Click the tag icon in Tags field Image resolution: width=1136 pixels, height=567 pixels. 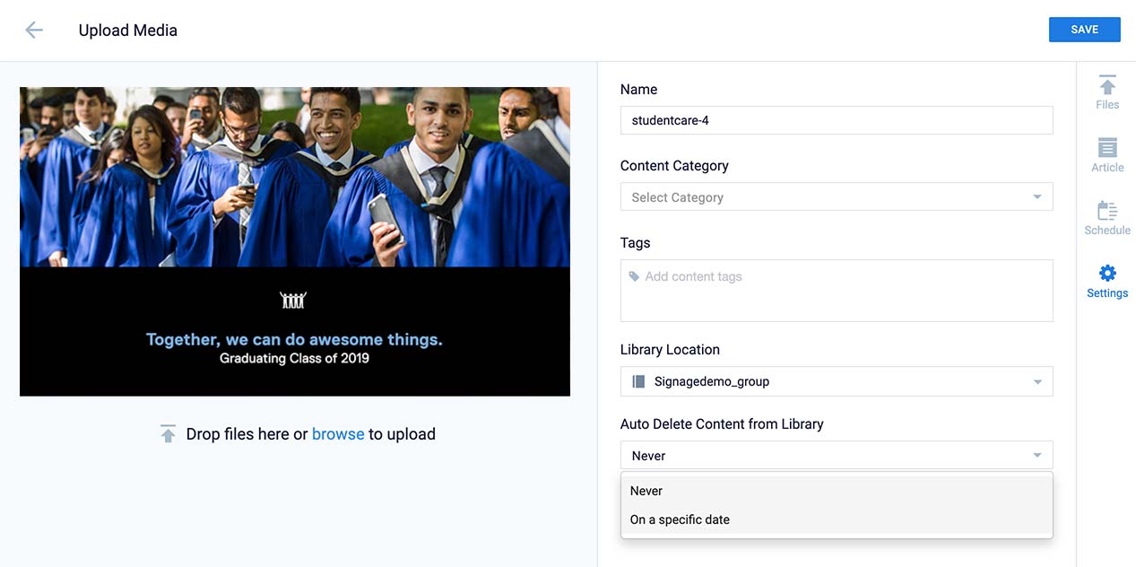(x=635, y=276)
